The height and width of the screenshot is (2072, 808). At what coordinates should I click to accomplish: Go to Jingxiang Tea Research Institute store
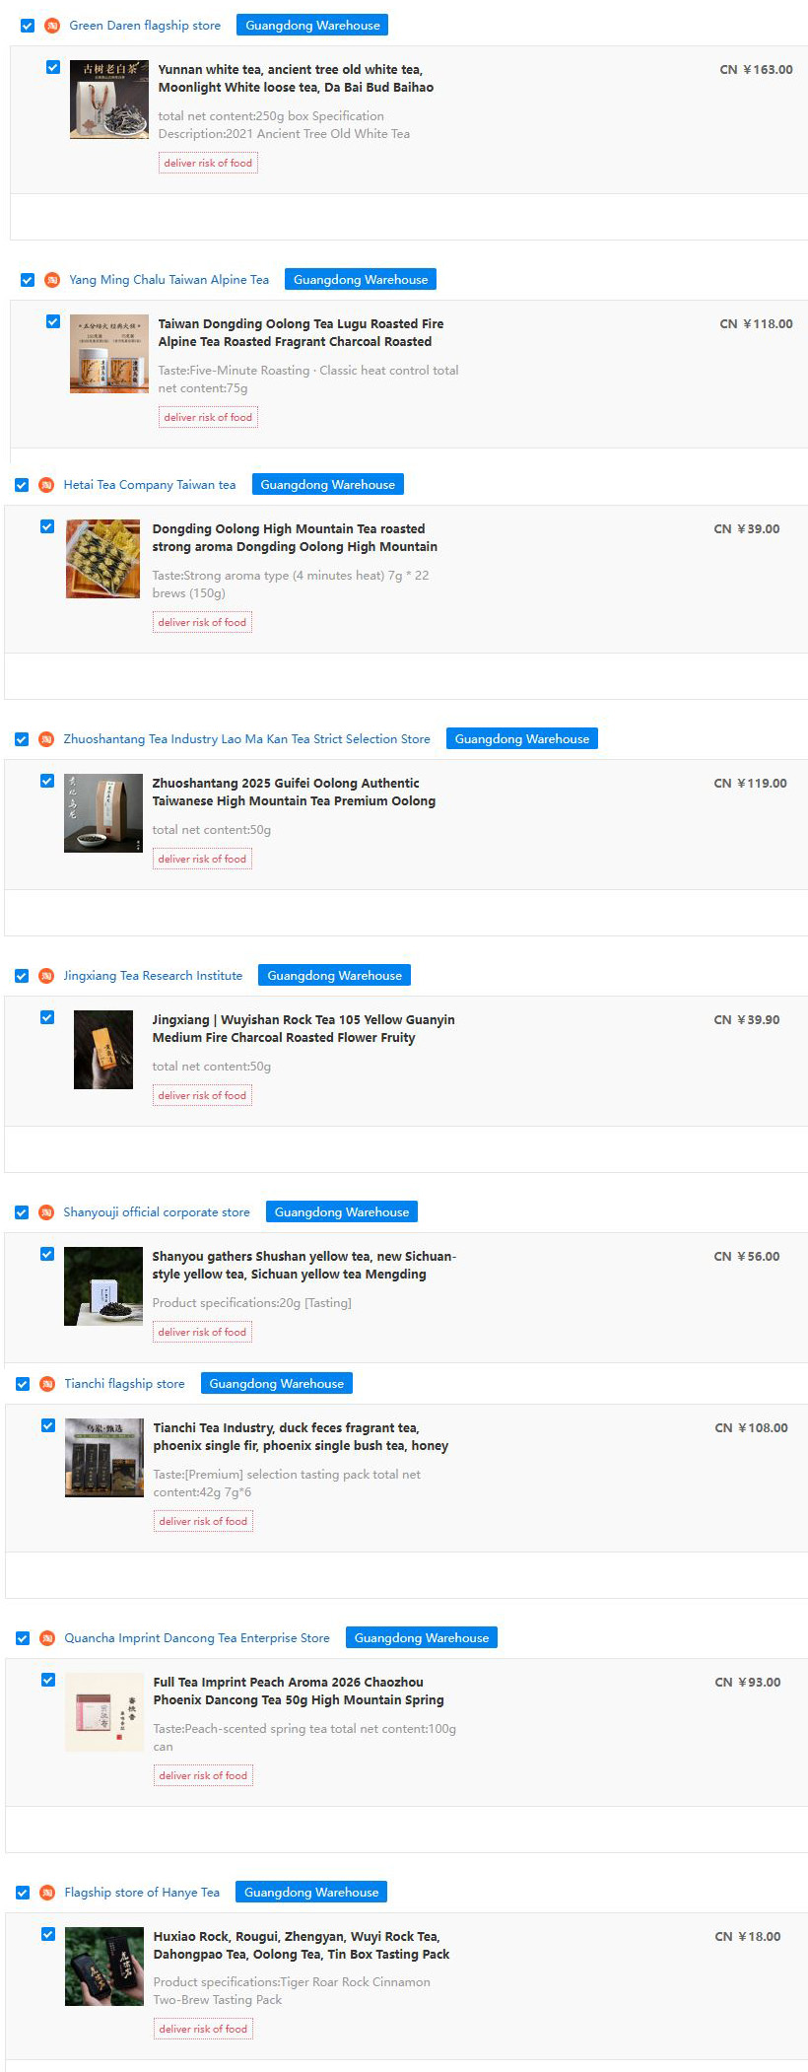(x=153, y=976)
